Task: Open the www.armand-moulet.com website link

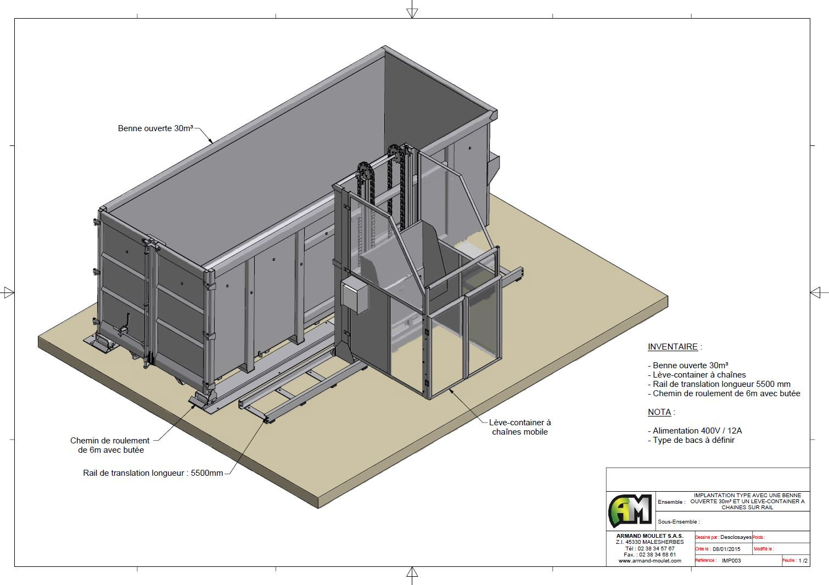Action: (649, 561)
